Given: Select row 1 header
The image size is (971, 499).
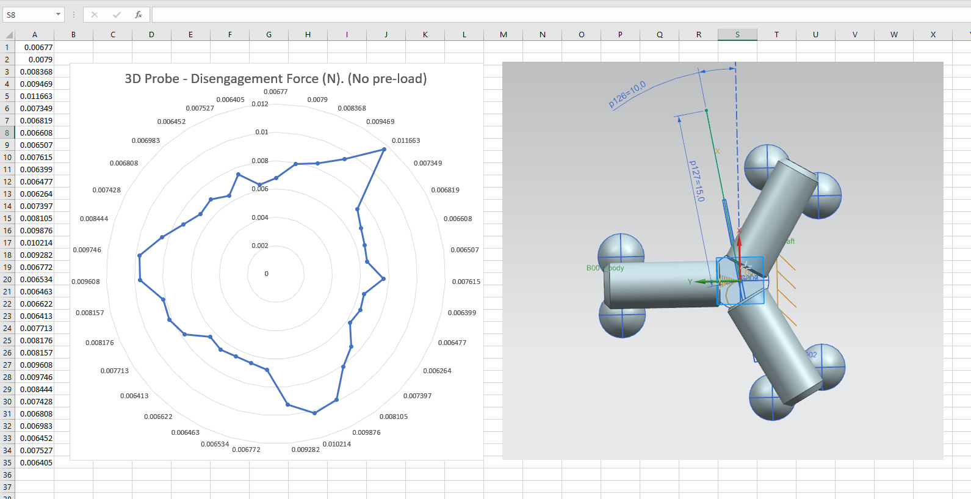Looking at the screenshot, I should 7,47.
